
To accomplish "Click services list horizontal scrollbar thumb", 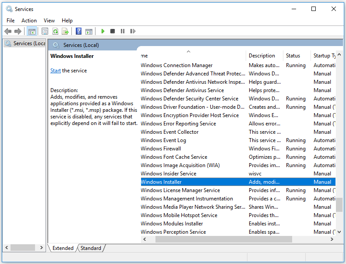I will coord(224,239).
